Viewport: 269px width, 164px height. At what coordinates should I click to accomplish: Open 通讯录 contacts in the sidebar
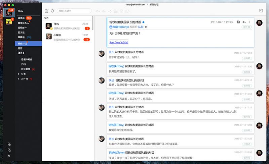(x=22, y=53)
